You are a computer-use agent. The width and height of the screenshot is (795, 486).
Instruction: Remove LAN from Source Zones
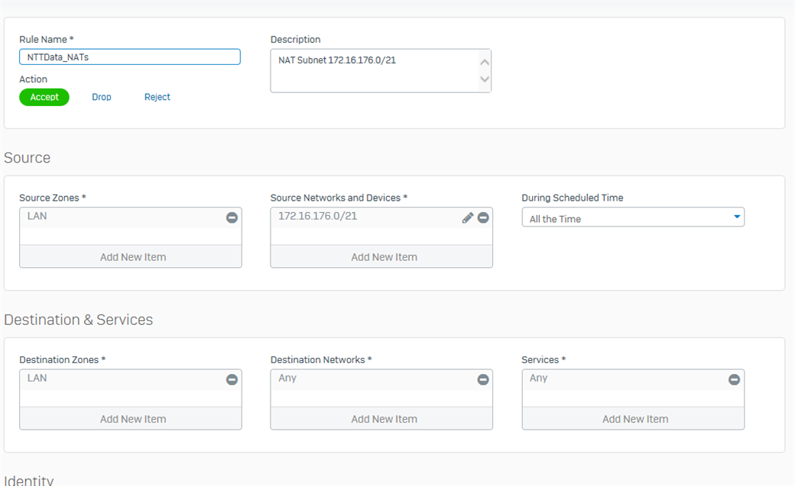point(232,217)
